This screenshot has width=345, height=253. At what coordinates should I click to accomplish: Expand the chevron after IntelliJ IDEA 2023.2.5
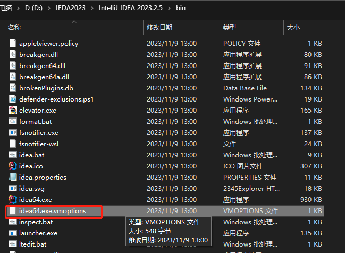point(169,8)
